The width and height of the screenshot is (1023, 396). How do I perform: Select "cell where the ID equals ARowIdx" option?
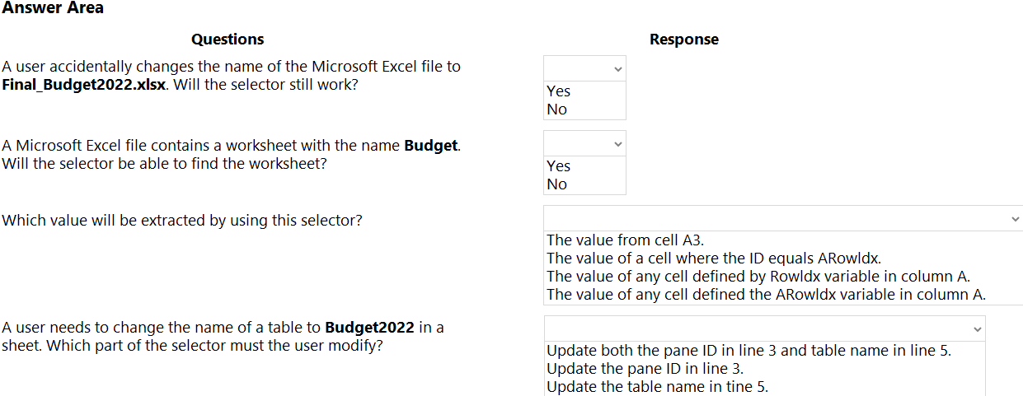pyautogui.click(x=714, y=258)
